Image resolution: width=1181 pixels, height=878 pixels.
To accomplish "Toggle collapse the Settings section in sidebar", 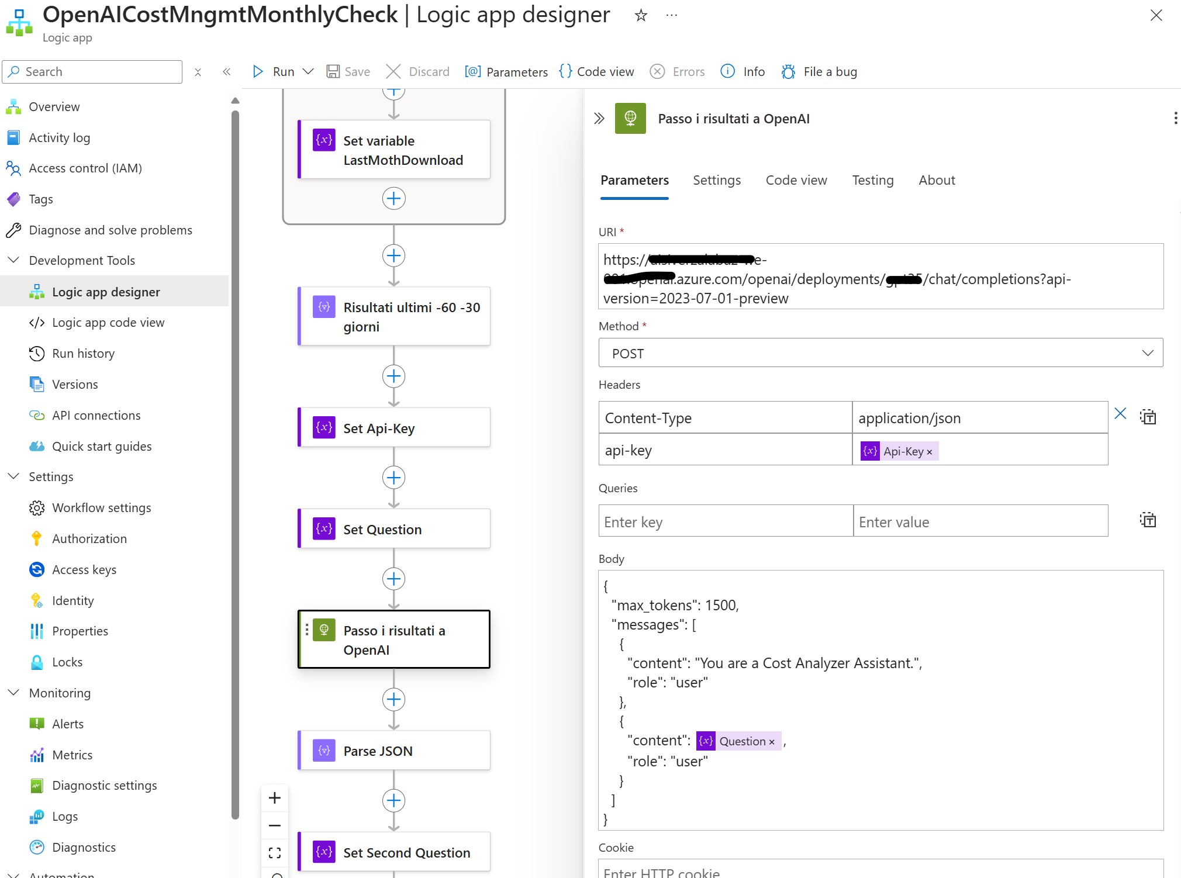I will (13, 476).
